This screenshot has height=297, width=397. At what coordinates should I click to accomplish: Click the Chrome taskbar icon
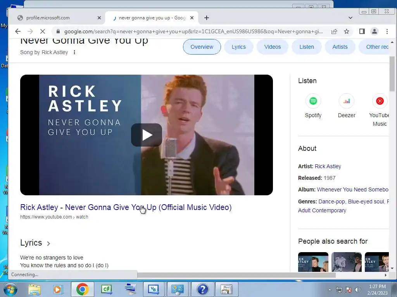tap(82, 289)
